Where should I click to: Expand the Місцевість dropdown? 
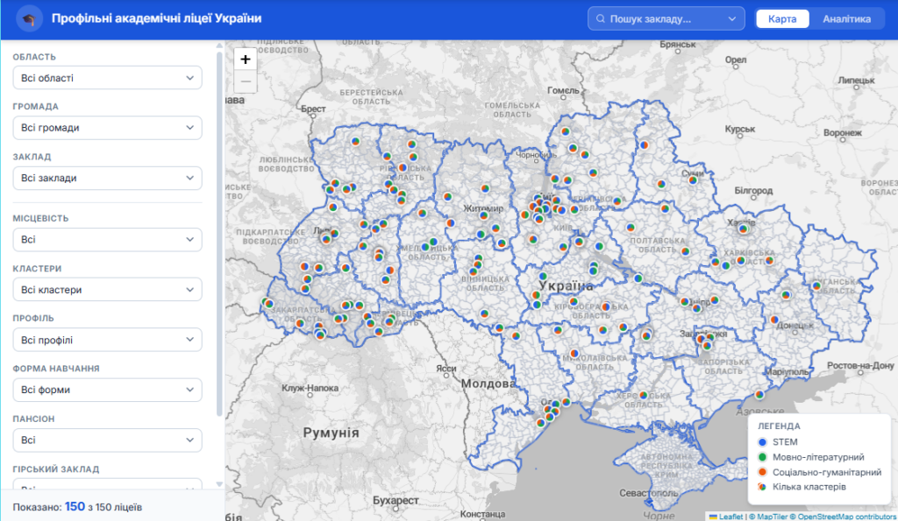click(107, 240)
